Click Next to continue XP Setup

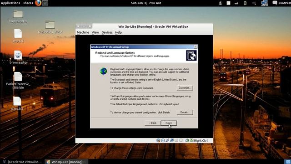tap(169, 123)
